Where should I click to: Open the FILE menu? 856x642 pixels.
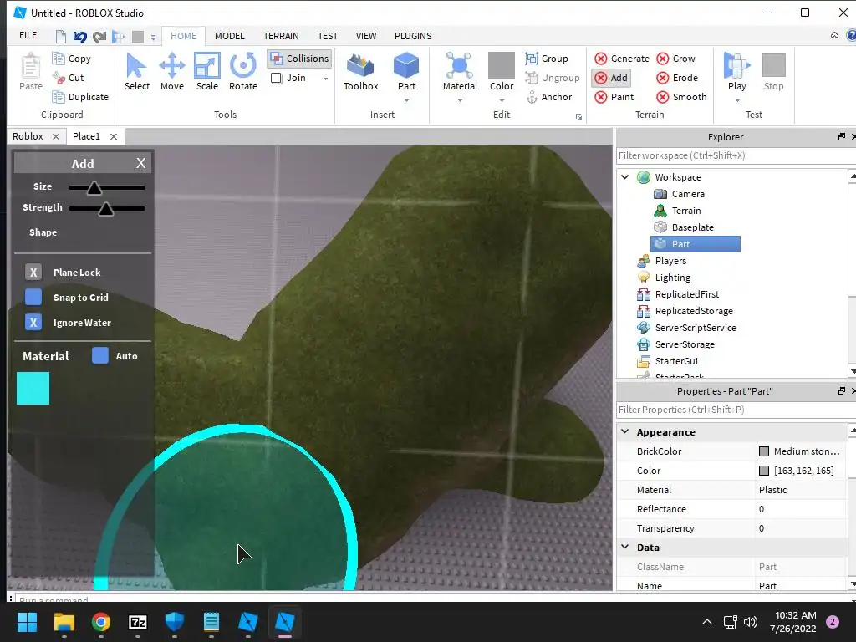point(28,35)
